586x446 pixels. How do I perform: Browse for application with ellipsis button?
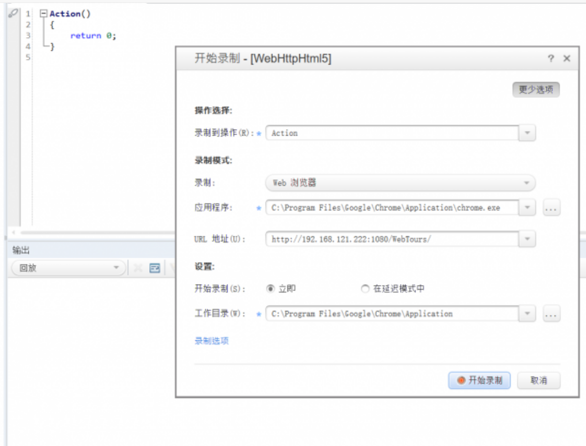tap(551, 208)
